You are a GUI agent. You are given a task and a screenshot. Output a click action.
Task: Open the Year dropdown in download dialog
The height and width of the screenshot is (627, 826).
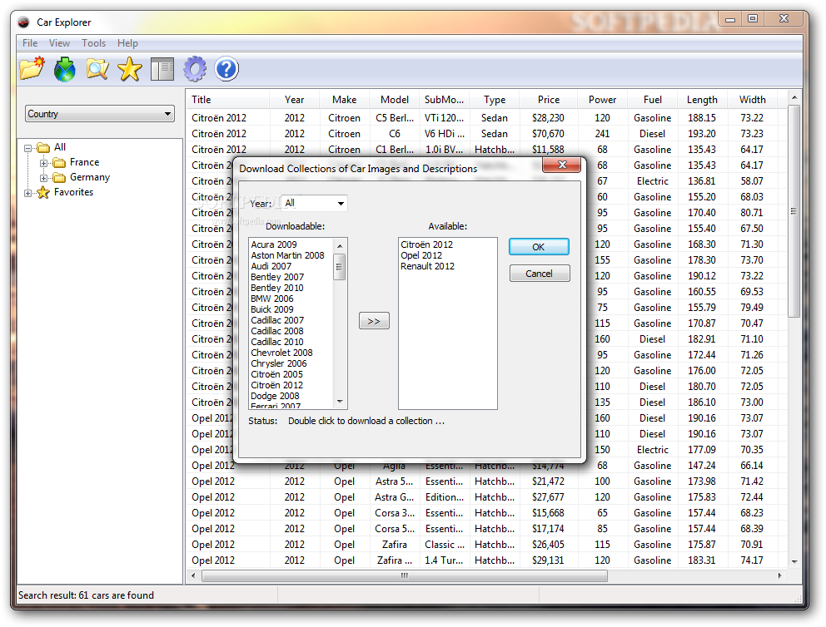click(x=315, y=203)
